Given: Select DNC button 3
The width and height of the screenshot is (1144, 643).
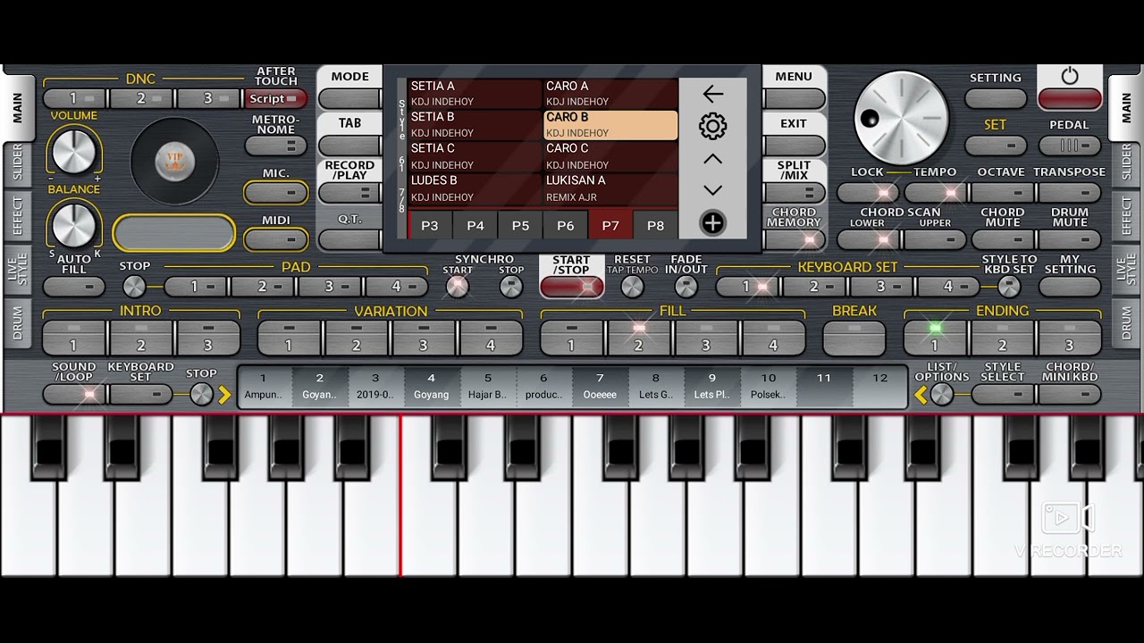Looking at the screenshot, I should 209,99.
